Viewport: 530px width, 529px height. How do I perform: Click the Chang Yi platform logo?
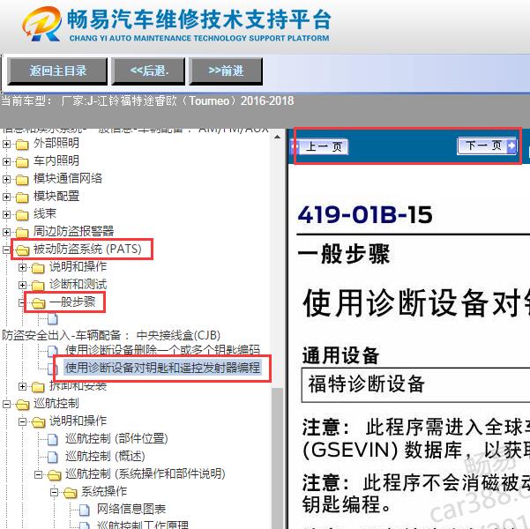pyautogui.click(x=42, y=23)
